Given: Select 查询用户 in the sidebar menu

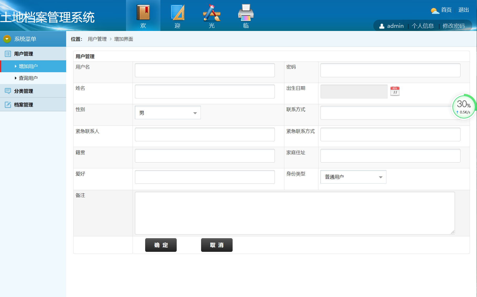Looking at the screenshot, I should (28, 78).
